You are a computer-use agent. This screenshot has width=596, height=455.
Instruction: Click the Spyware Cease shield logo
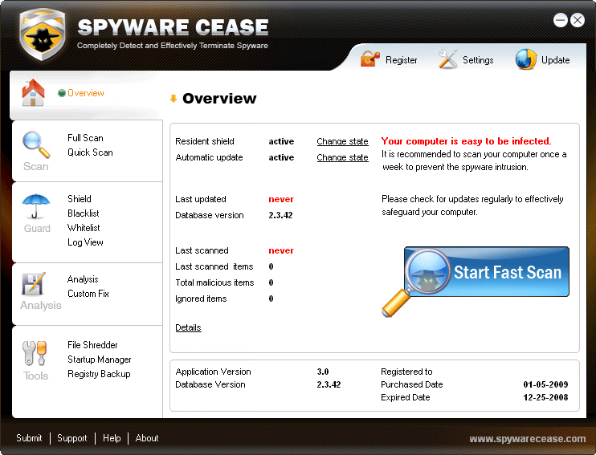pos(42,35)
